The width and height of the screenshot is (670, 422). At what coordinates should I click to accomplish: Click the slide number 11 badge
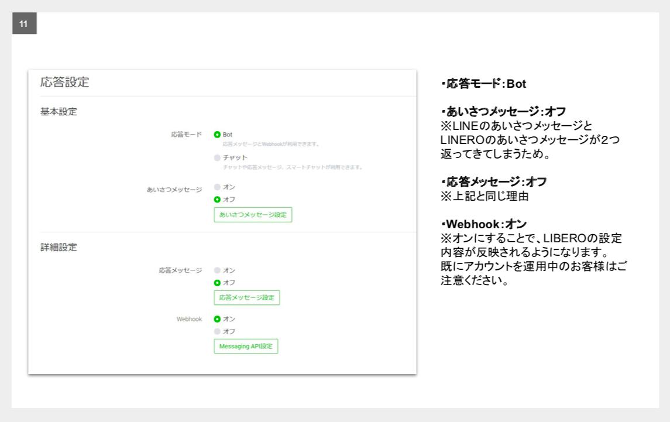click(x=24, y=24)
